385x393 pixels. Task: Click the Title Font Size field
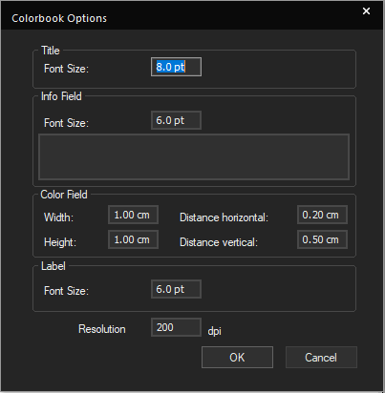(x=176, y=67)
